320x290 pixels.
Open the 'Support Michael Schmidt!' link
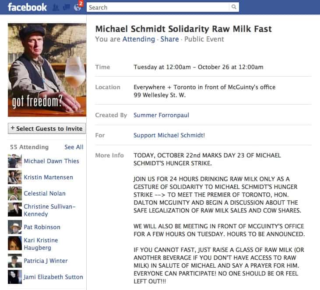click(169, 135)
